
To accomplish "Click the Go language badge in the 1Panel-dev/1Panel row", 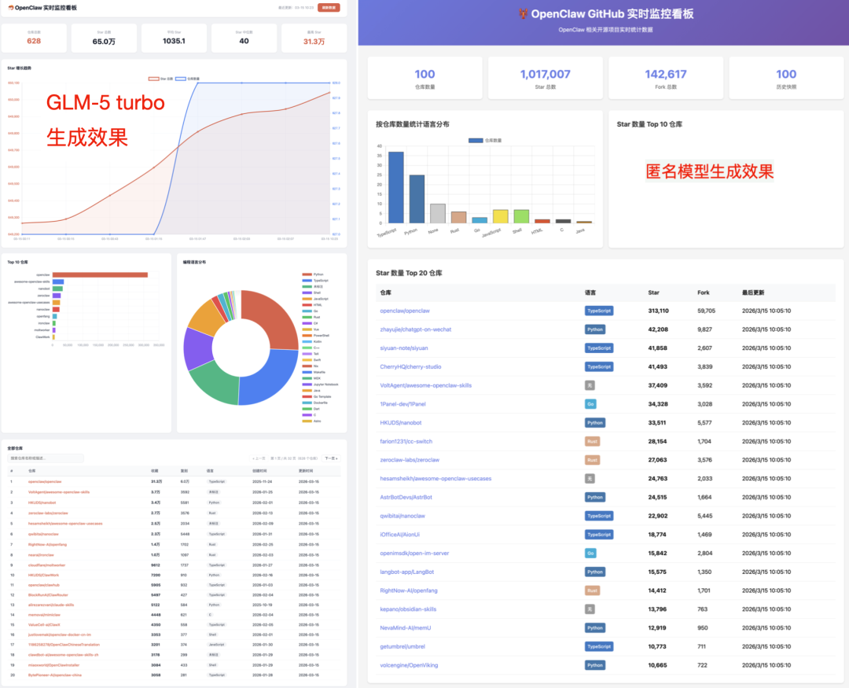I will point(590,404).
